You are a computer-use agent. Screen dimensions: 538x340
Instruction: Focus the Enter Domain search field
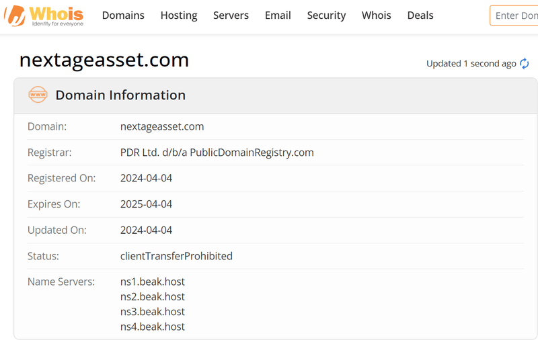coord(514,15)
